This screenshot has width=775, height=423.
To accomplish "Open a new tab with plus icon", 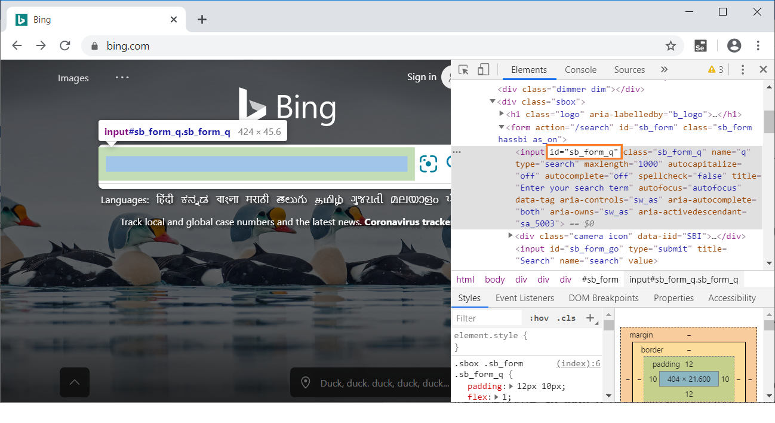I will click(202, 20).
